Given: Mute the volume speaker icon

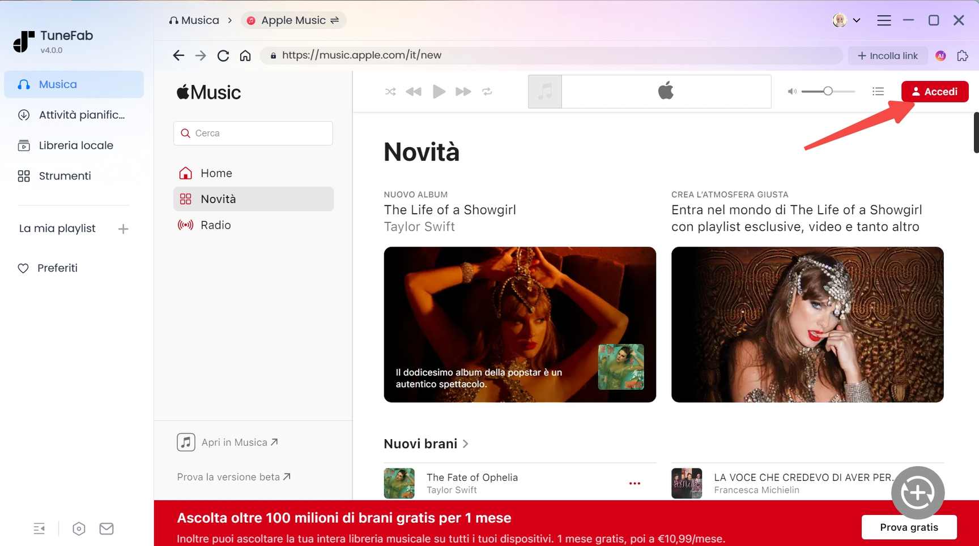Looking at the screenshot, I should click(792, 91).
